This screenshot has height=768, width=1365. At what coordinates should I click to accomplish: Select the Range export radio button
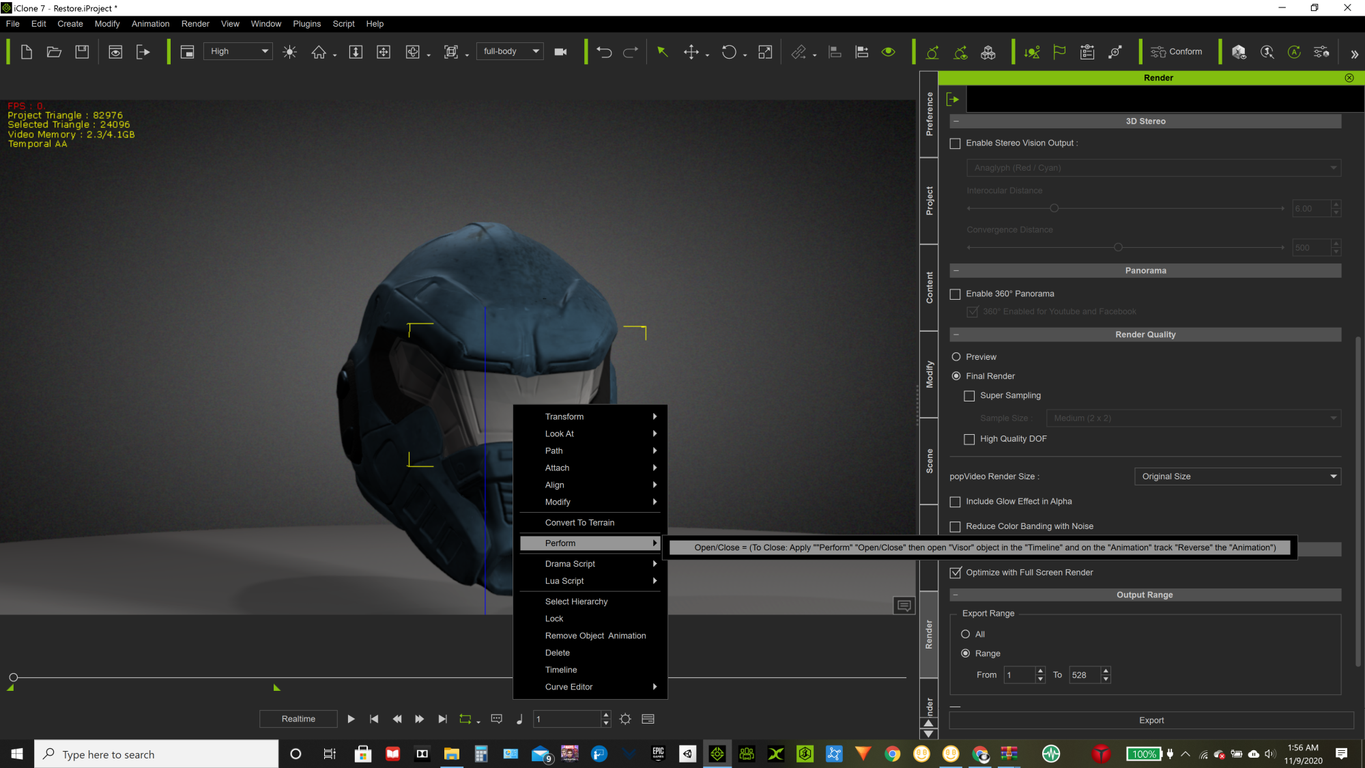965,653
